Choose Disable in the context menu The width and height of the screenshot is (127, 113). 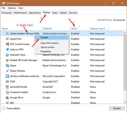[51, 37]
